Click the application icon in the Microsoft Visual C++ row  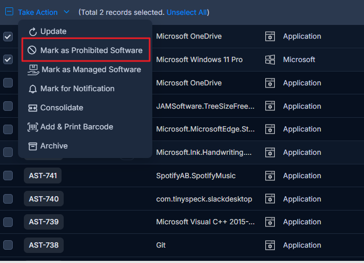(x=270, y=222)
